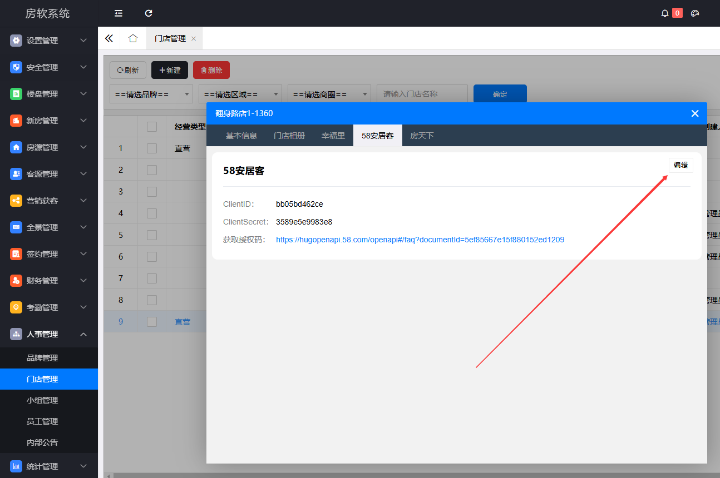Click the 安全管理 shield icon

click(x=16, y=67)
